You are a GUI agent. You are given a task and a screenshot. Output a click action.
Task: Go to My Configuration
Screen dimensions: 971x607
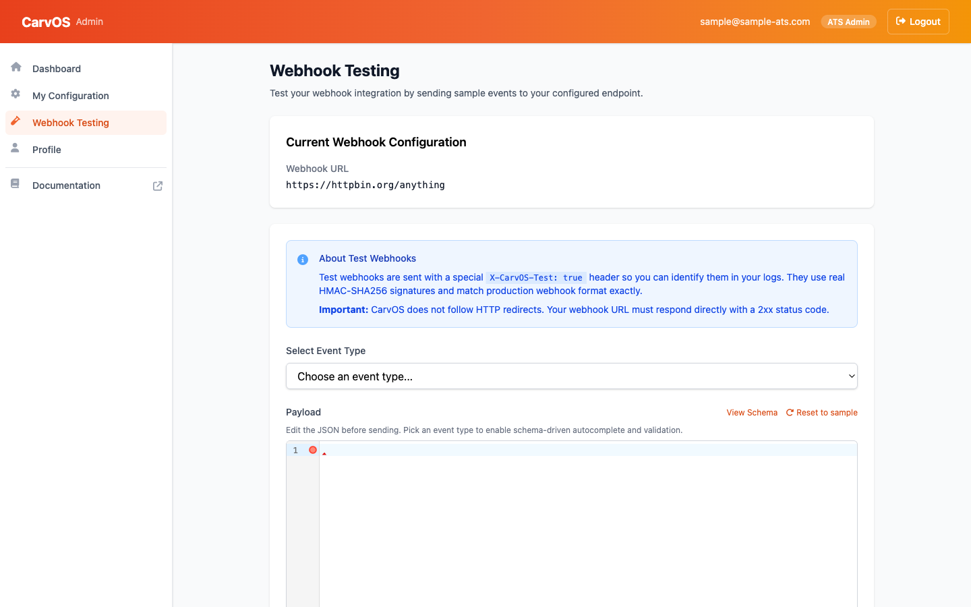pos(86,96)
